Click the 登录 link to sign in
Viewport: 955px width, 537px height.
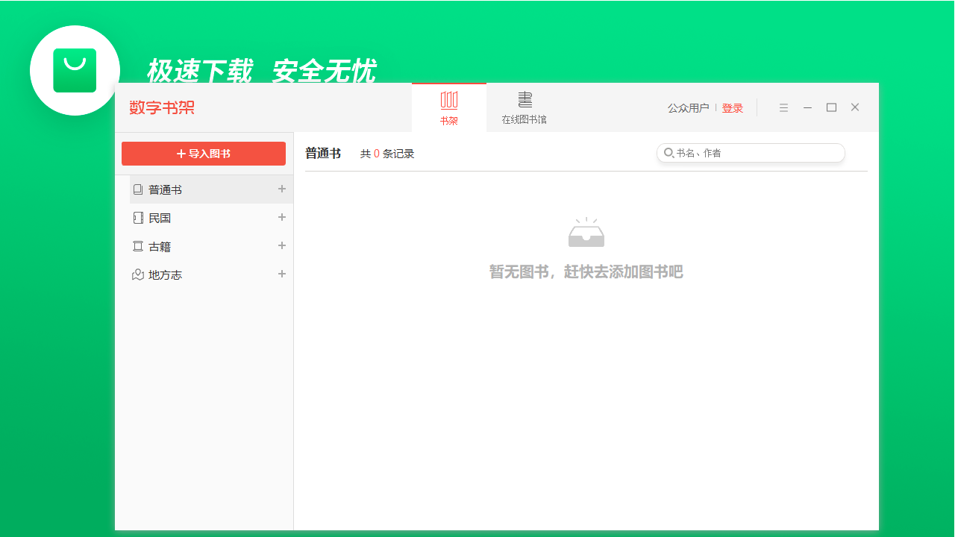[733, 107]
